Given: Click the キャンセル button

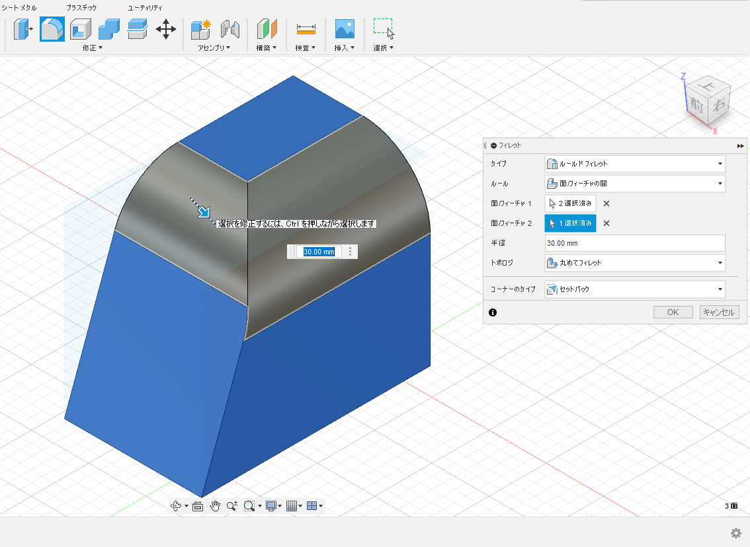Looking at the screenshot, I should click(x=719, y=312).
